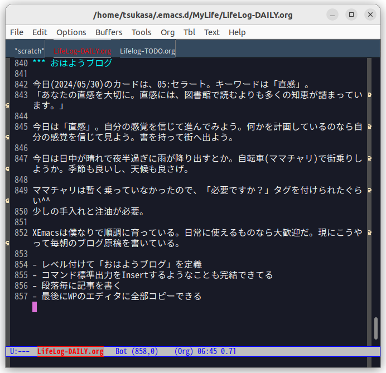Click list item レベル付けて「おはようブログ」を定義
The image size is (386, 373).
(122, 264)
